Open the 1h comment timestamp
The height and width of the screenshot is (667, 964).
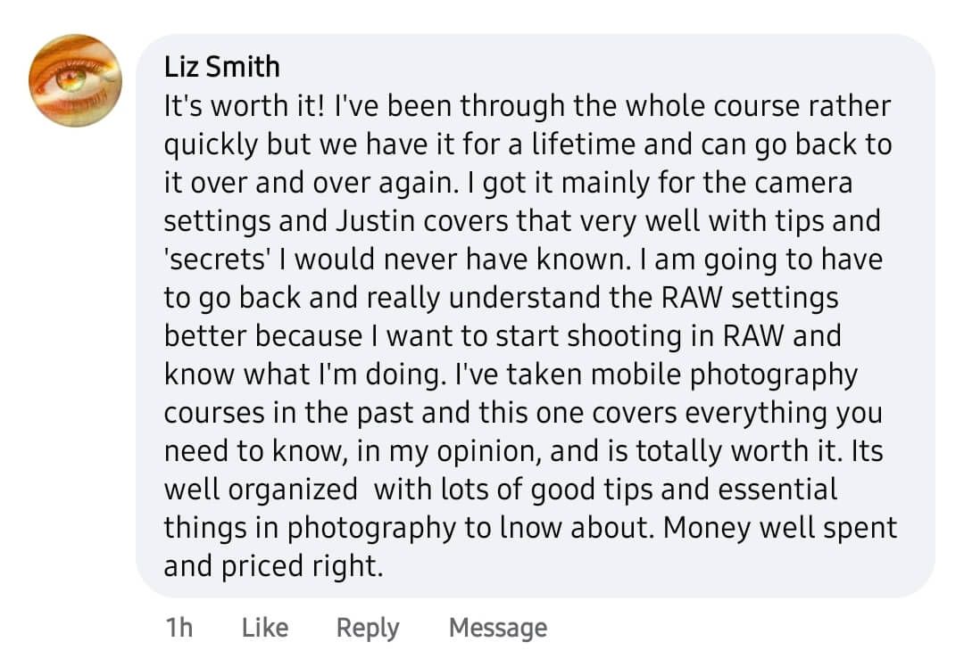coord(179,628)
